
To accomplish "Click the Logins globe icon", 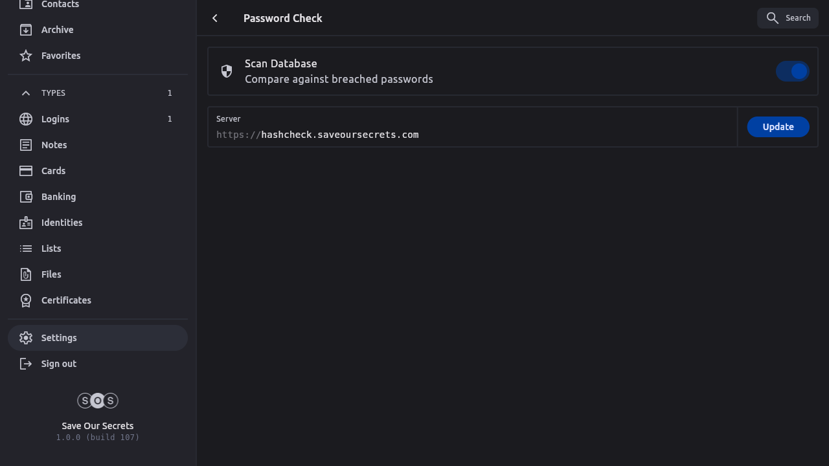I will click(26, 119).
